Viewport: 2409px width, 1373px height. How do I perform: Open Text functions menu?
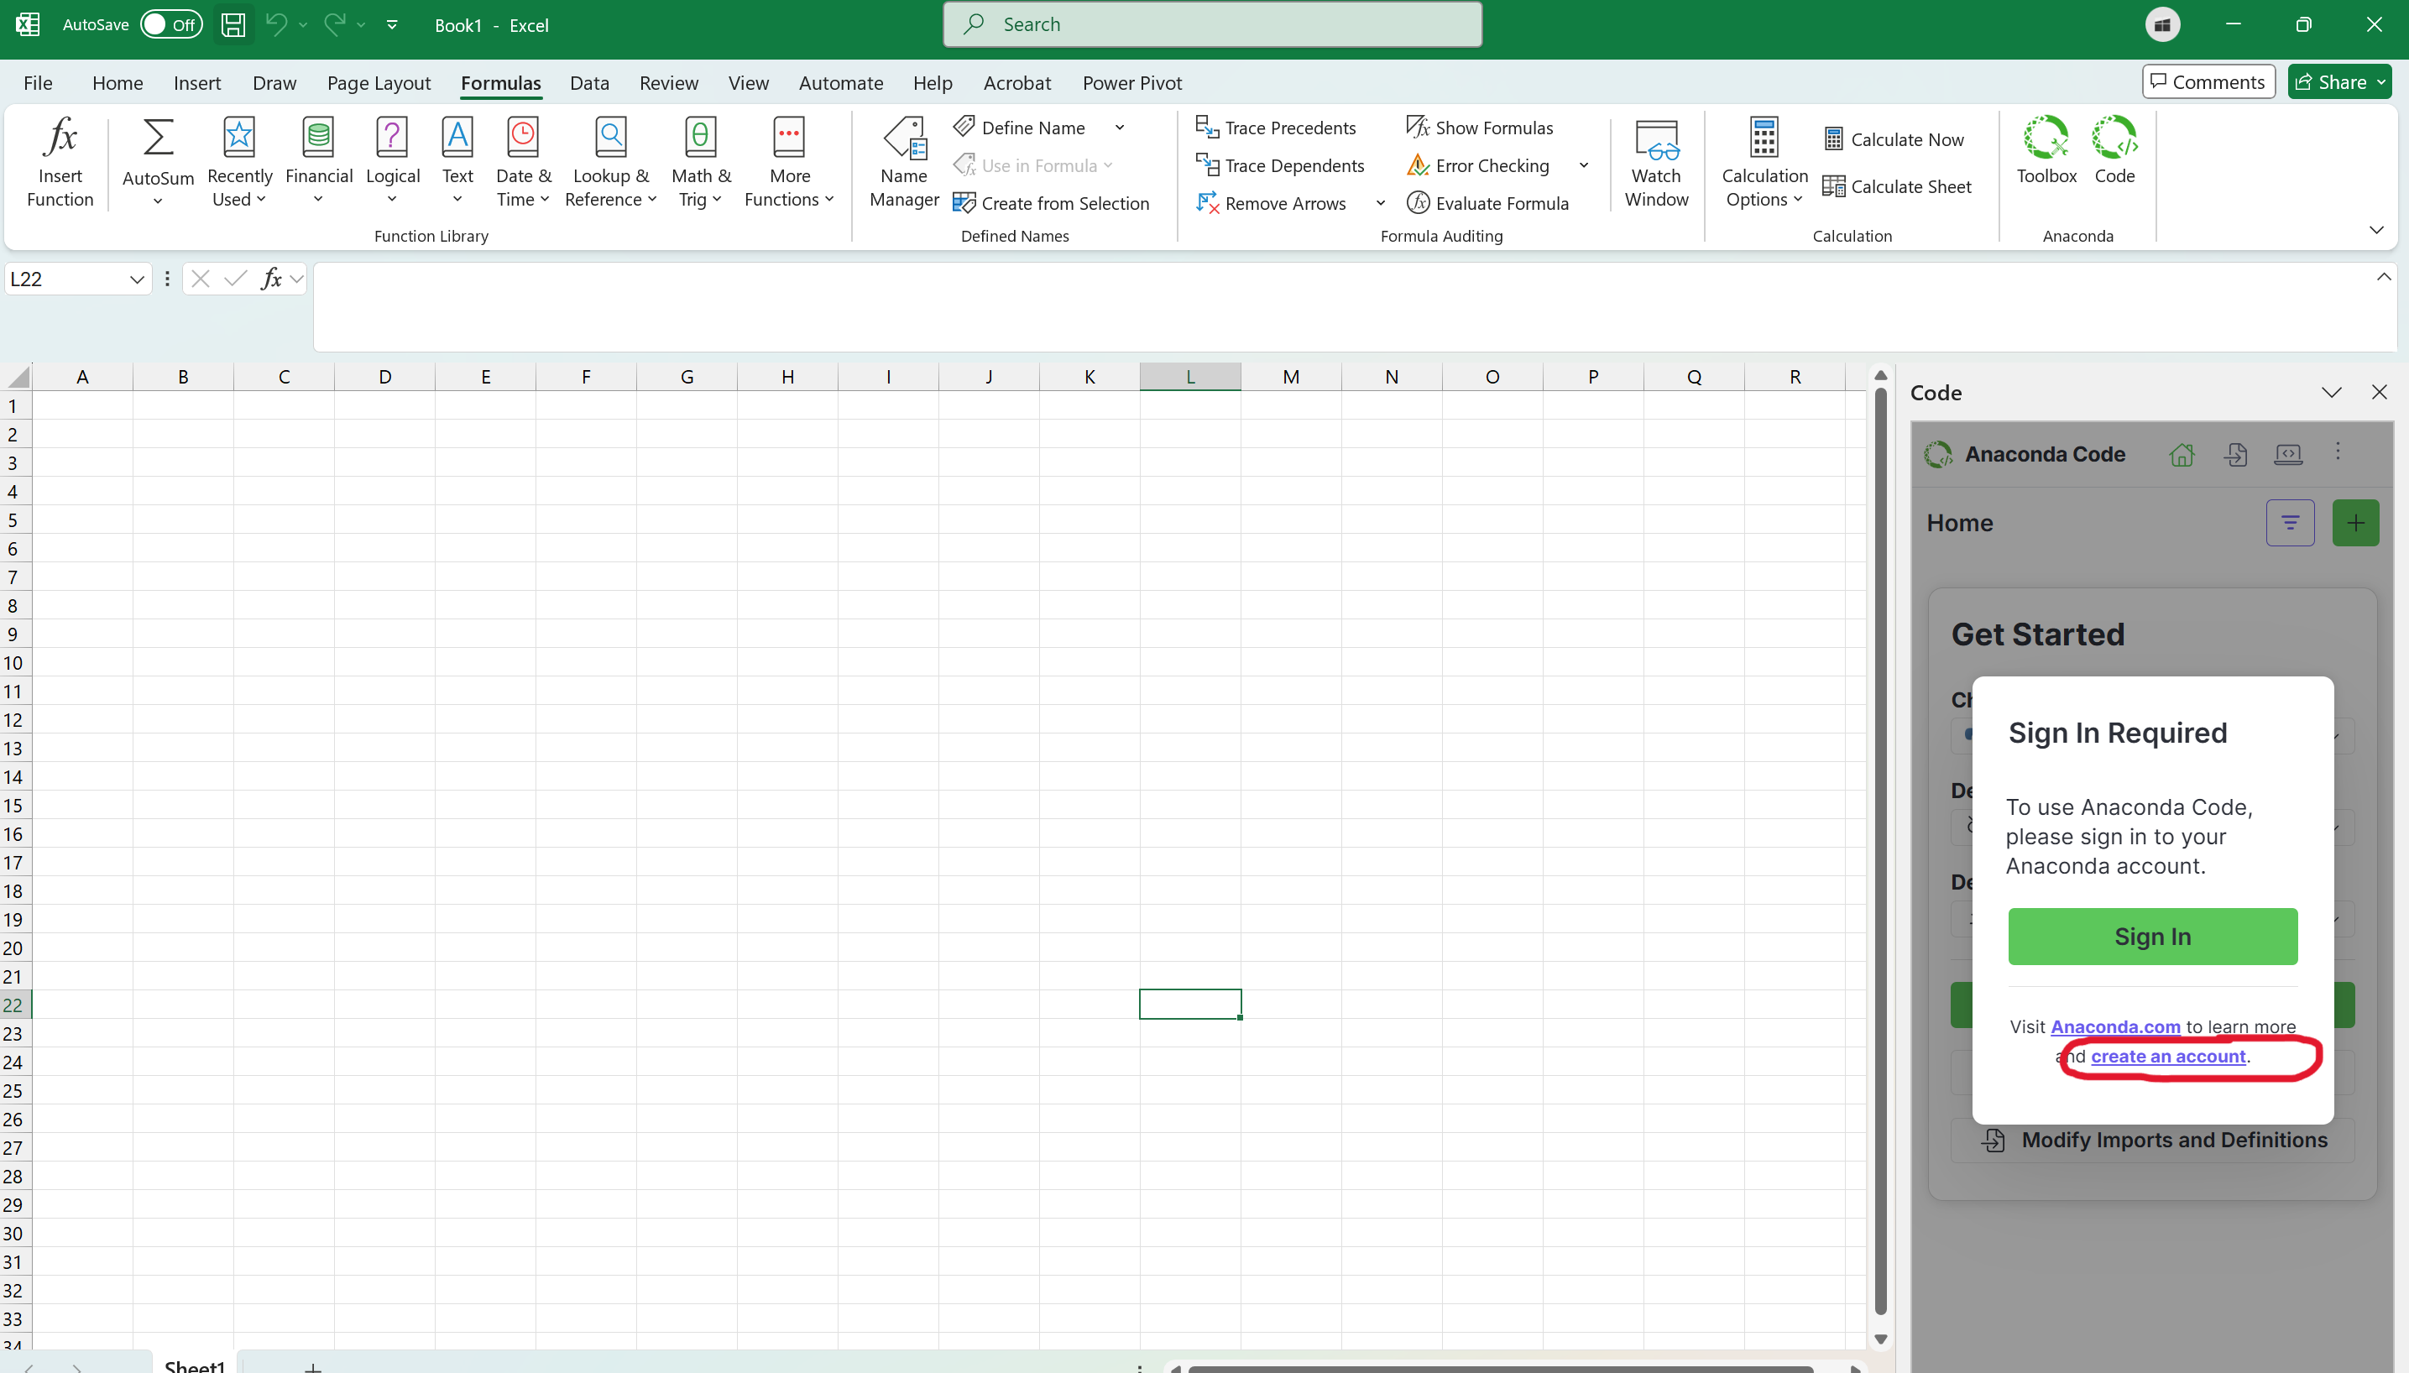point(457,161)
